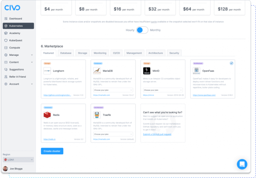
Task: Click the quota link in notice
Action: [154, 22]
